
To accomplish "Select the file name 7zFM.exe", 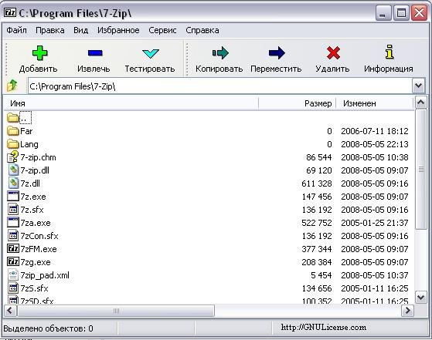I will [x=39, y=249].
